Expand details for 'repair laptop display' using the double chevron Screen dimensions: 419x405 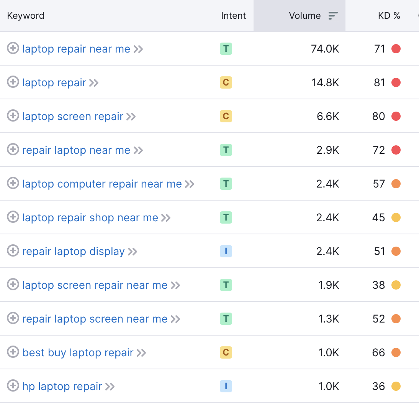(133, 251)
